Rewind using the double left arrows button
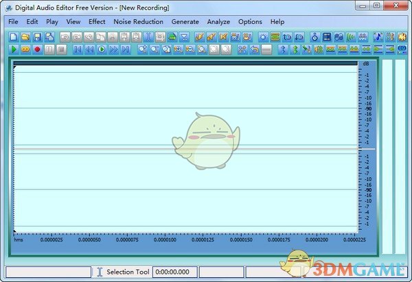Viewport: 412px width, 282px height. point(89,49)
